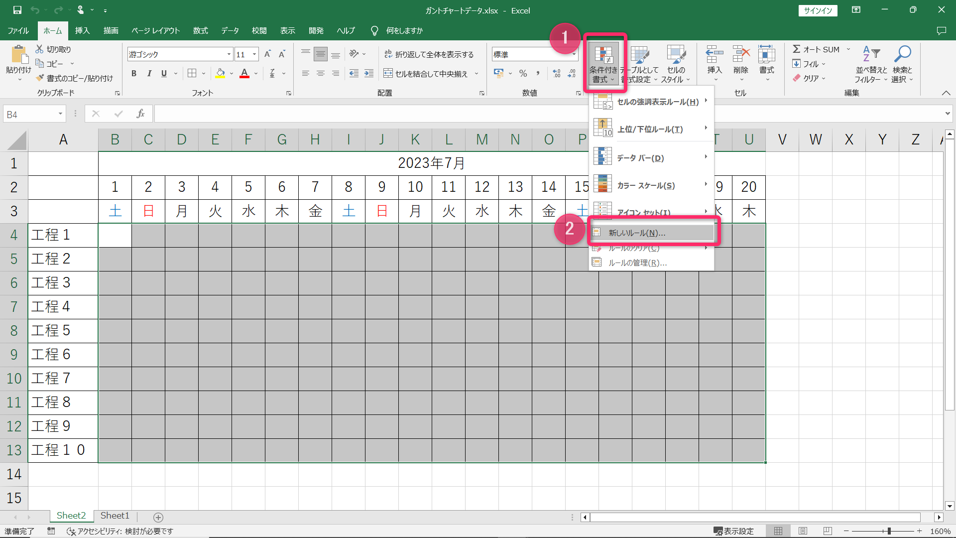Click the Save icon in quick access toolbar
Image resolution: width=956 pixels, height=538 pixels.
click(17, 10)
